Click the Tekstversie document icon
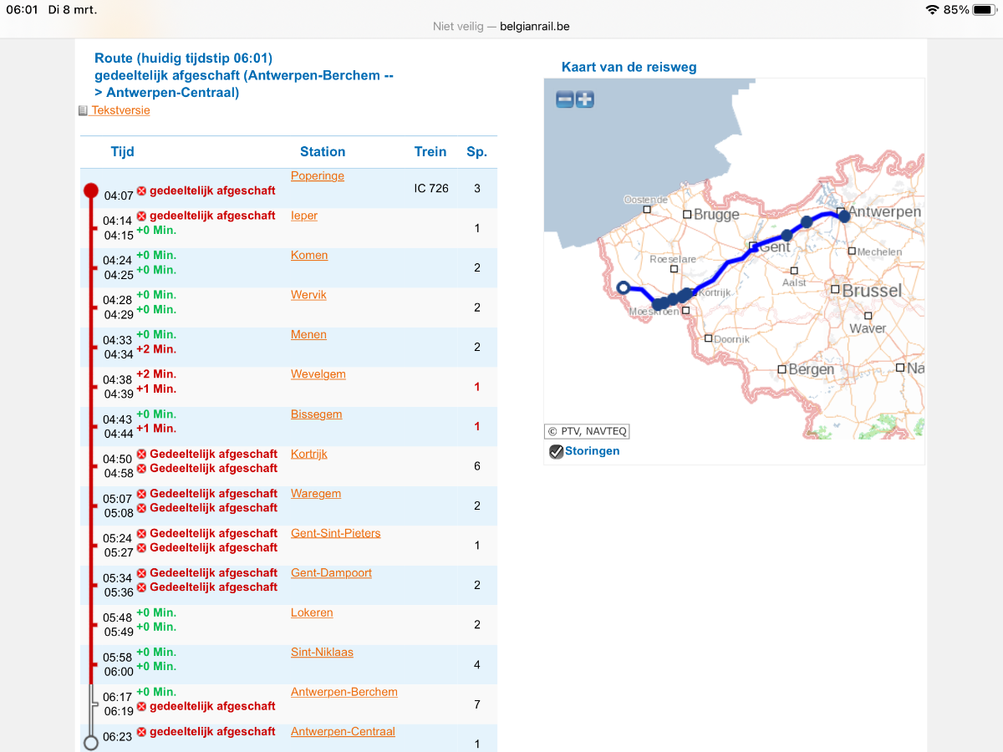 [x=83, y=111]
